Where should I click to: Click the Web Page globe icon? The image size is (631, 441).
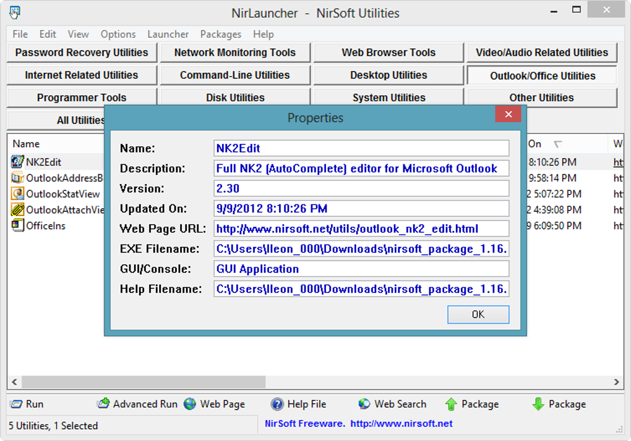pos(190,404)
